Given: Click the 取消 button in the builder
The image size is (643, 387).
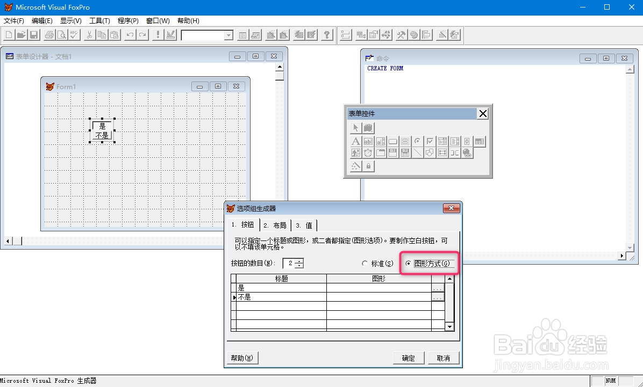Looking at the screenshot, I should [444, 358].
